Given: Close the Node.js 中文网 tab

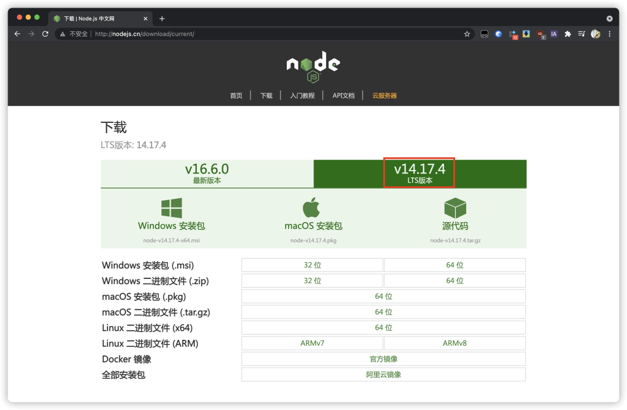Looking at the screenshot, I should [x=145, y=19].
